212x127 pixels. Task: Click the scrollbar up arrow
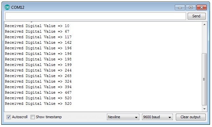204,24
